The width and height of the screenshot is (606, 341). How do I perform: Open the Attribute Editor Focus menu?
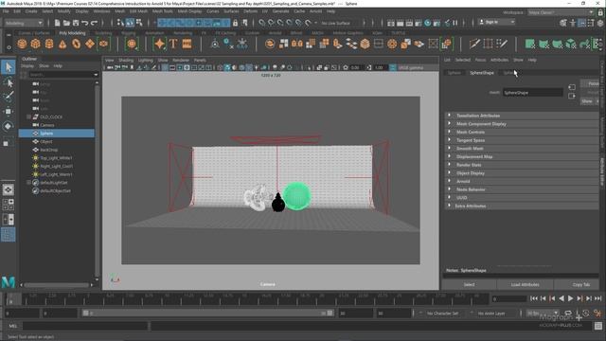click(480, 60)
